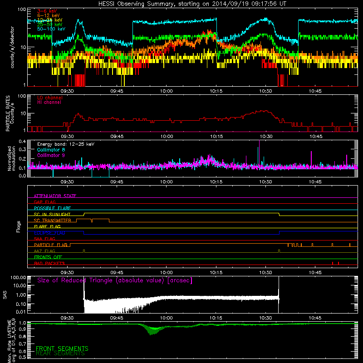Click 09:30 tick label under count-rate plot
The width and height of the screenshot is (363, 363).
point(67,91)
